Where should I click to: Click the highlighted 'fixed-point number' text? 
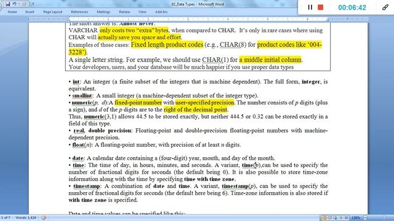[x=138, y=103]
